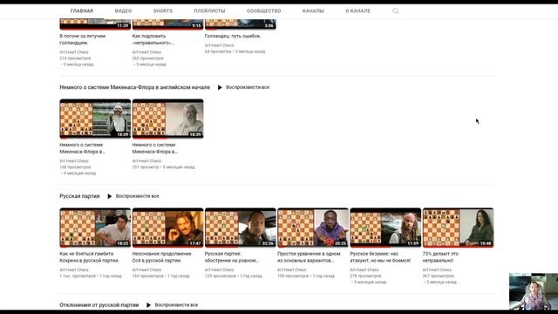Open the Кохрена gambit video thumbnail
The image size is (558, 314).
(95, 228)
